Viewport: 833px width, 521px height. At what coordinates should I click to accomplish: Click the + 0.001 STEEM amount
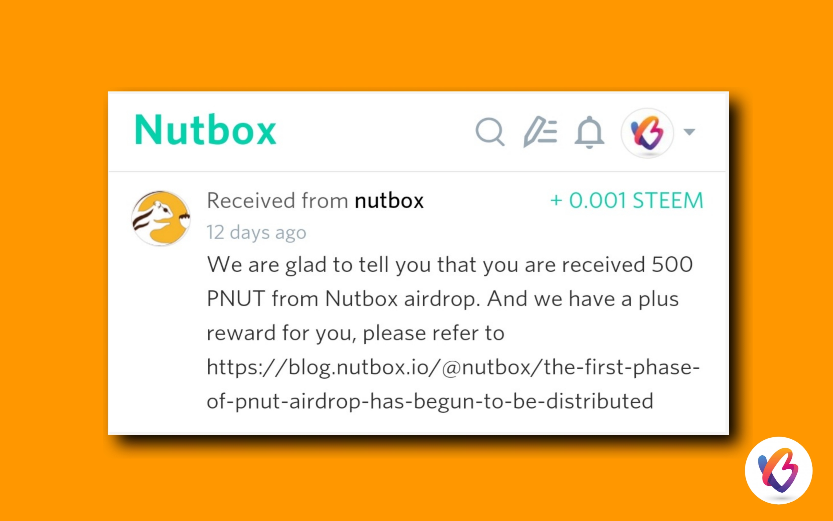(627, 200)
